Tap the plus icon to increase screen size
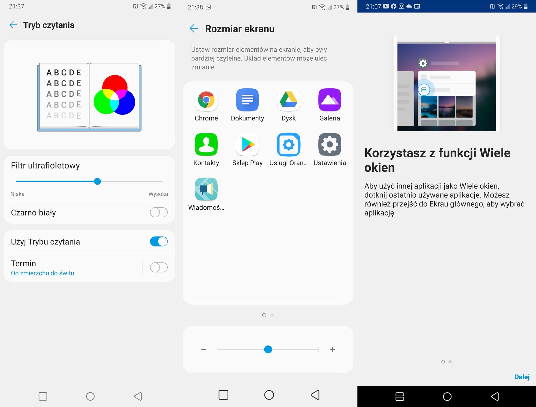Image resolution: width=536 pixels, height=407 pixels. click(x=333, y=350)
